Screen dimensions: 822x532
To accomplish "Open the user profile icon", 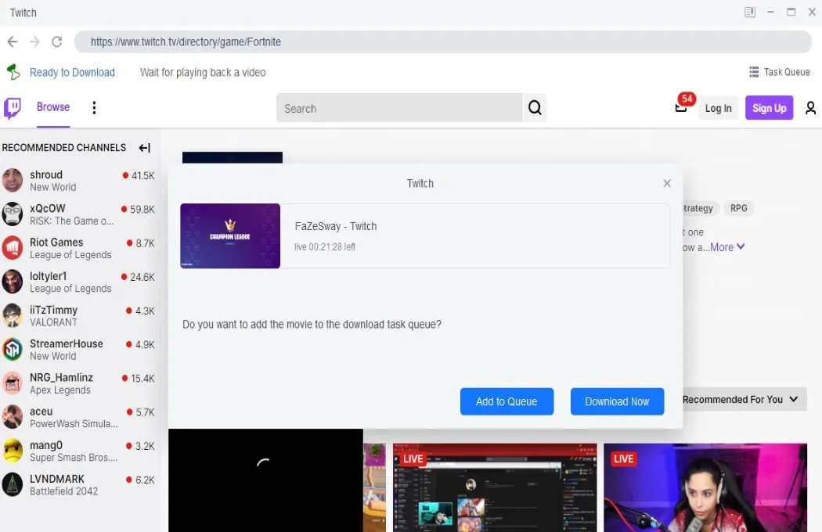I will [811, 108].
